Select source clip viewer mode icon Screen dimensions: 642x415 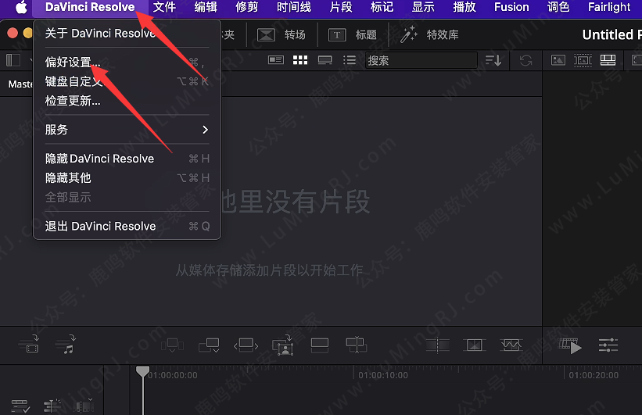(x=558, y=61)
